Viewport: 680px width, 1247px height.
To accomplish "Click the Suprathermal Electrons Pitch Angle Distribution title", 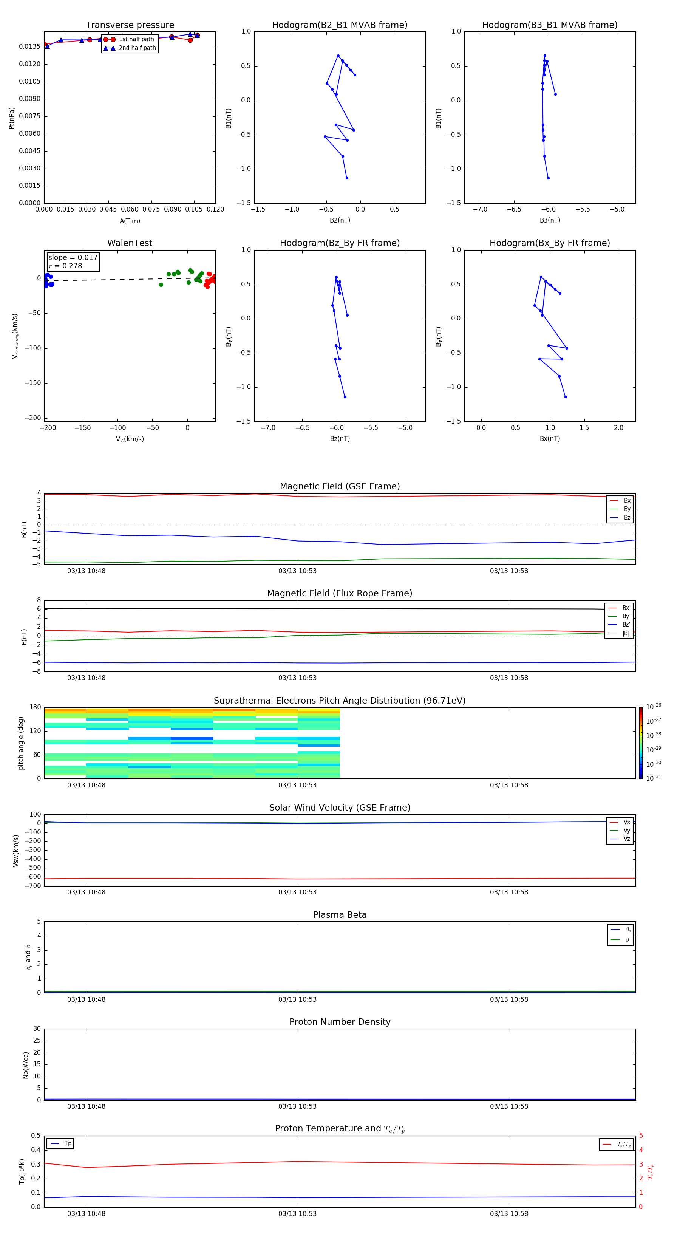I will click(340, 701).
